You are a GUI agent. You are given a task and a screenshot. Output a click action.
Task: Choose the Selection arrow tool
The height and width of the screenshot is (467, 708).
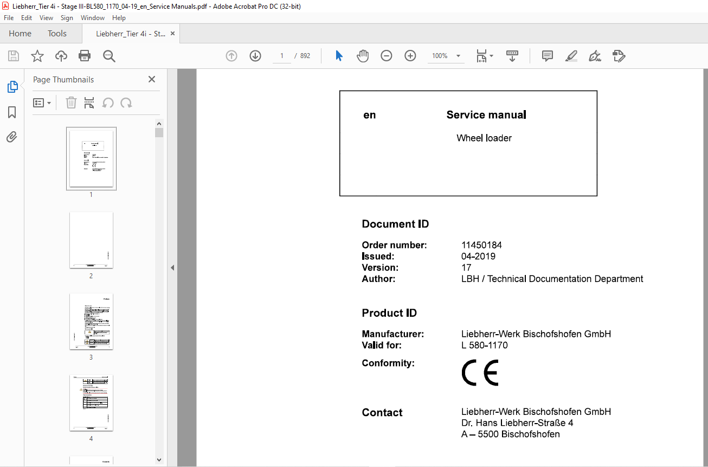tap(339, 56)
